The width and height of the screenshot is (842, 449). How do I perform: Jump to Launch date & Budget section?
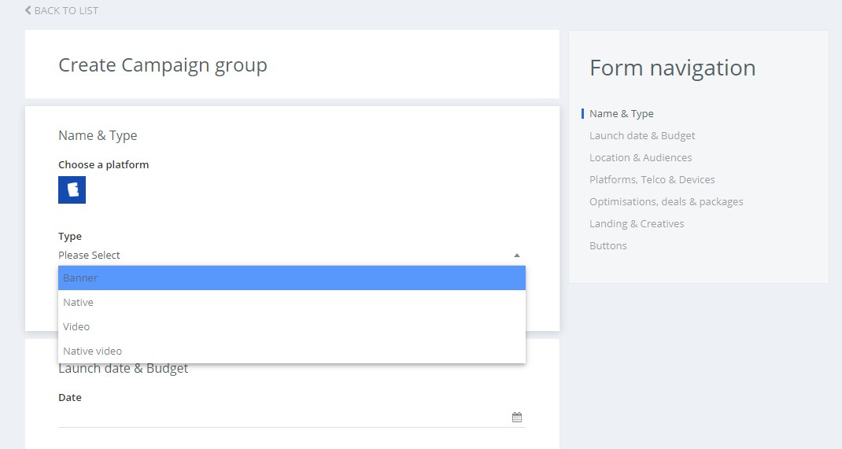tap(642, 136)
